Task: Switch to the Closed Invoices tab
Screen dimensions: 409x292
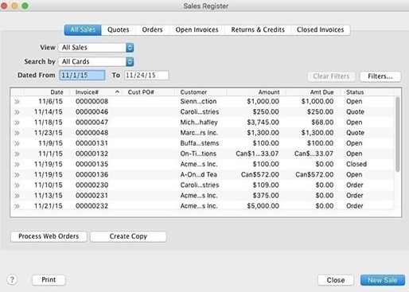Action: click(321, 29)
